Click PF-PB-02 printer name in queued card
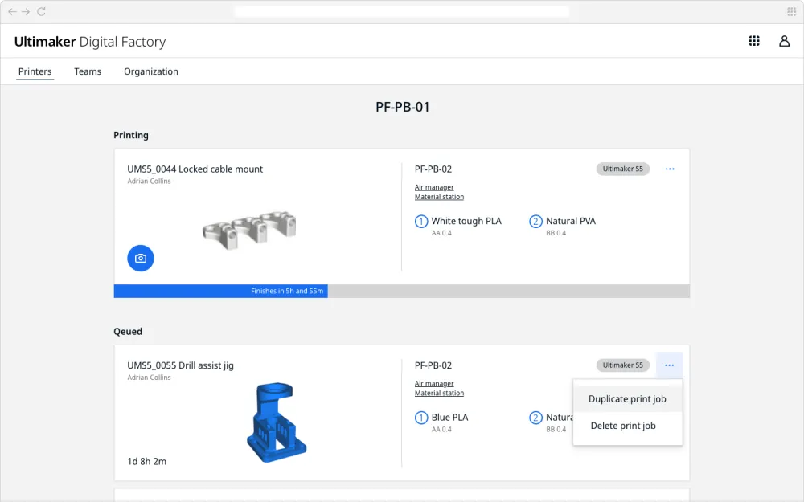 tap(433, 365)
